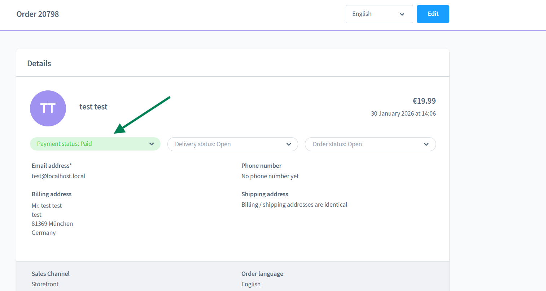Click the Storefront sales channel value
Viewport: 546px width, 291px height.
click(45, 284)
